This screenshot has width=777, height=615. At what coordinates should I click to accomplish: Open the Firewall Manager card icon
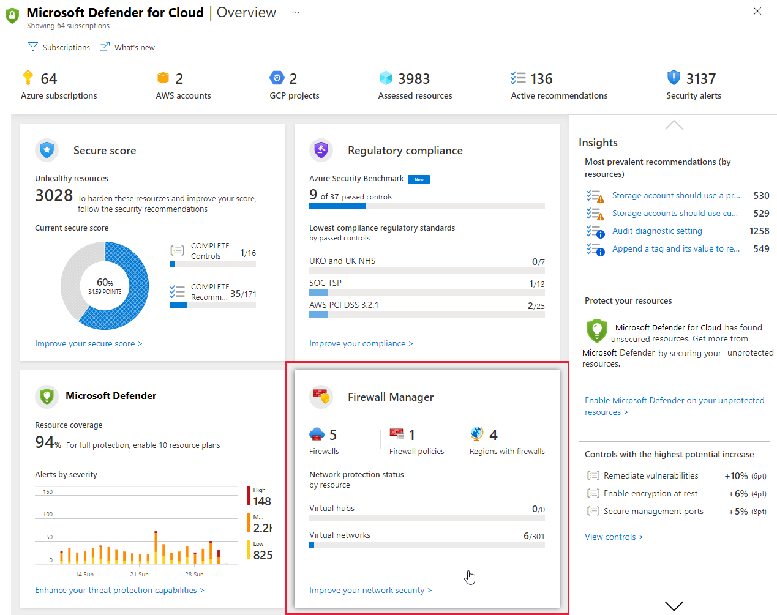click(x=321, y=397)
